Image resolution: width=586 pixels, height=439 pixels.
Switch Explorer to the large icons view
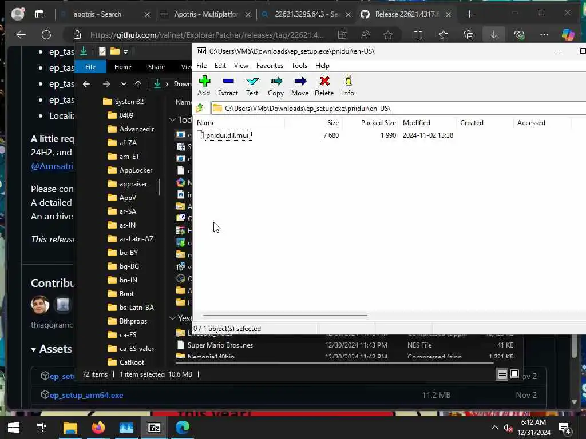point(514,374)
